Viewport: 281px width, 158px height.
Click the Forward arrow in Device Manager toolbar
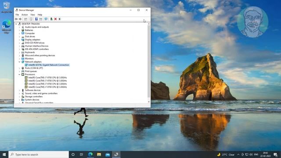20,19
